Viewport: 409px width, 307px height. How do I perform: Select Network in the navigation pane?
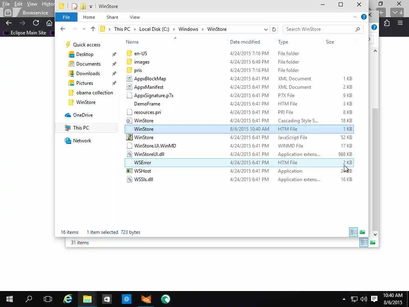[x=82, y=141]
